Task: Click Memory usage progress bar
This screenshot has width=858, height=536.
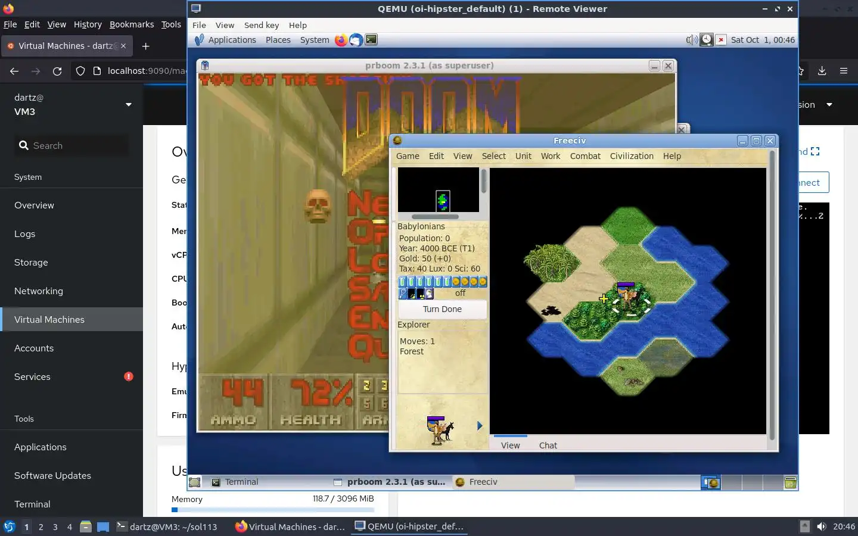Action: tap(273, 510)
